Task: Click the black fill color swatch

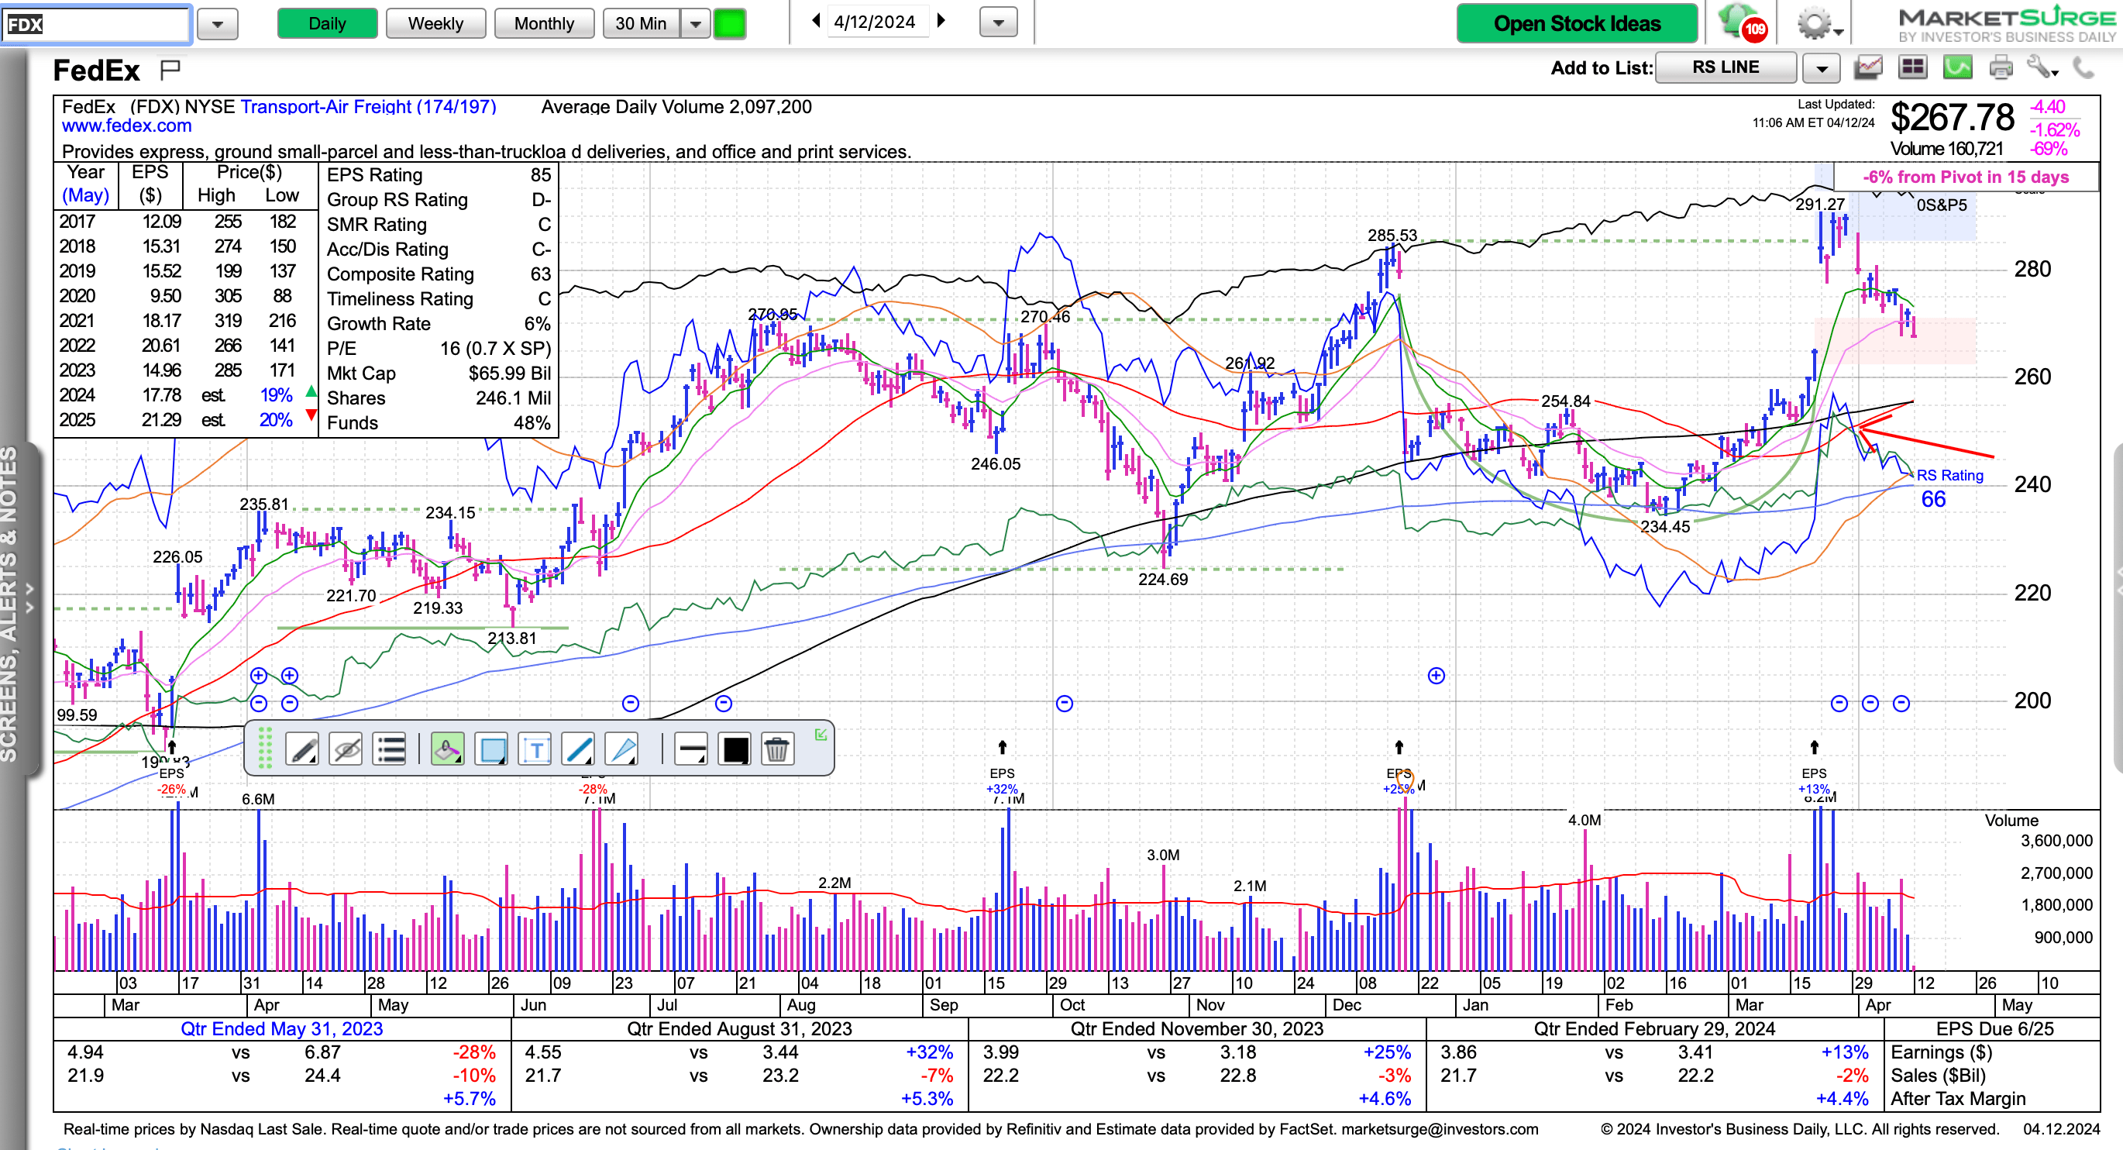Action: [x=735, y=749]
